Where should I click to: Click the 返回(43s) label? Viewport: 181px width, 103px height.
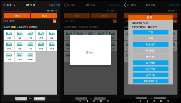131,5
